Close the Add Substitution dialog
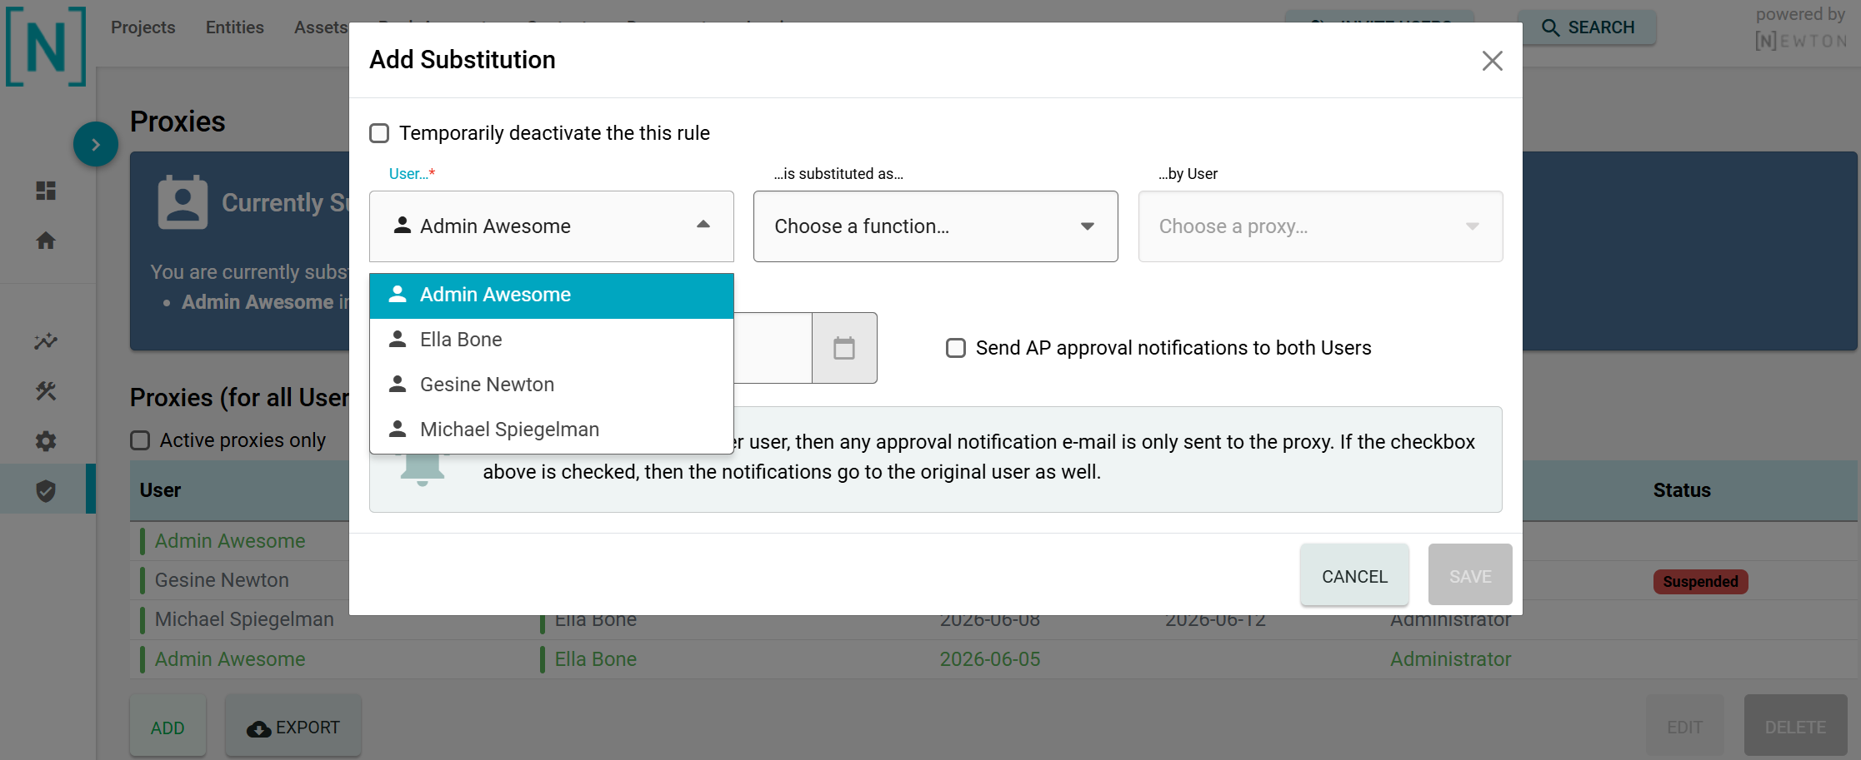The height and width of the screenshot is (760, 1861). (x=1492, y=61)
